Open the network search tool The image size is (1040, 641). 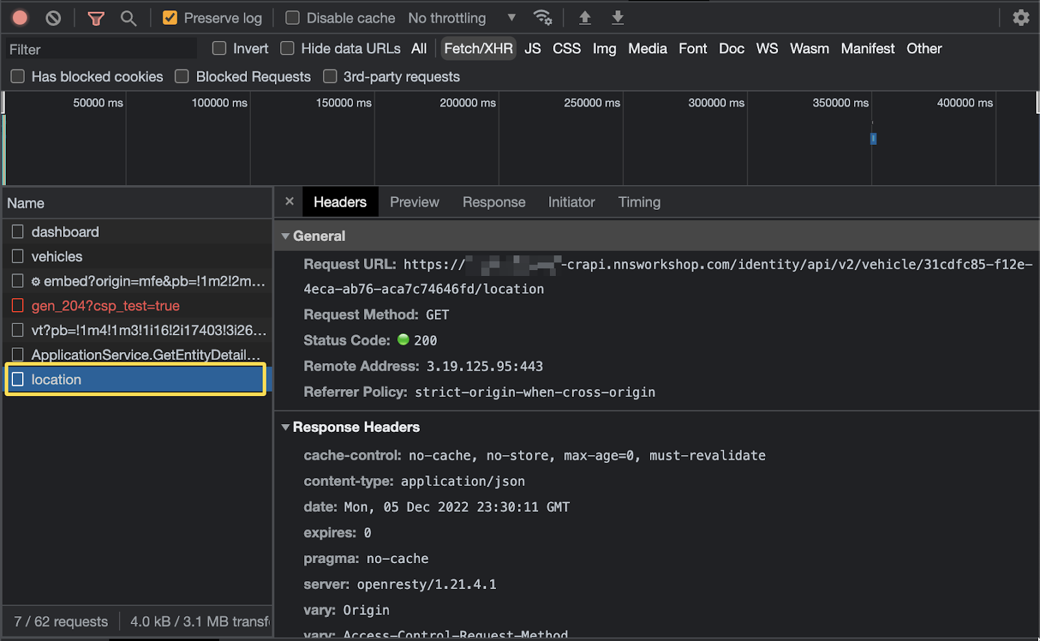(129, 18)
